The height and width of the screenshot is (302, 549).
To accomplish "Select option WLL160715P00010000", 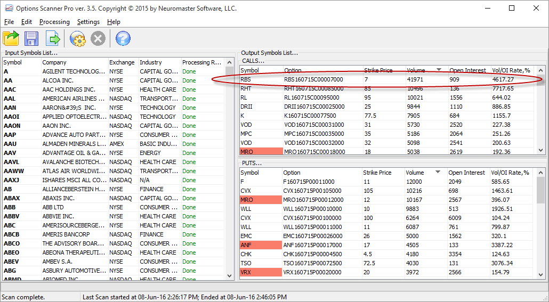I will [312, 209].
